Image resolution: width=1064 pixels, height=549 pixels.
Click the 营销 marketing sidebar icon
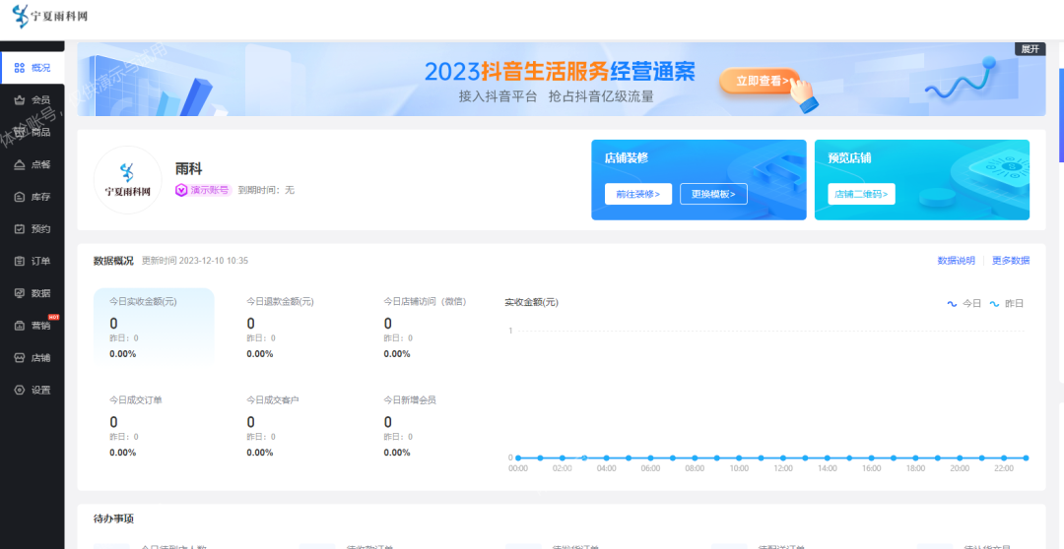pos(20,326)
